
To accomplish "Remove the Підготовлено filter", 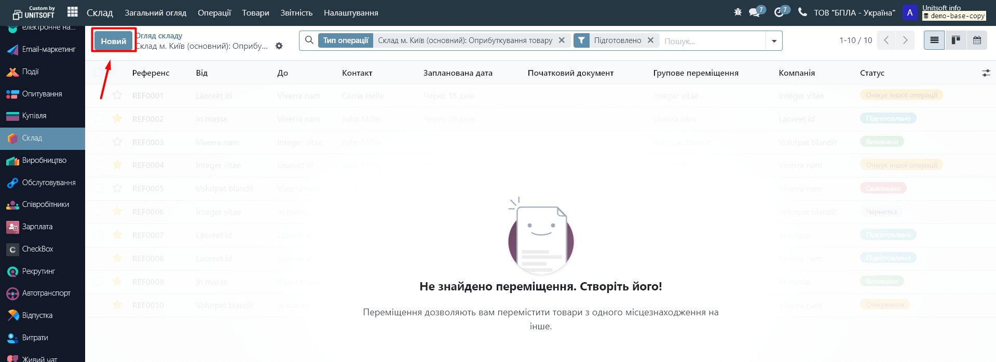I will 650,40.
